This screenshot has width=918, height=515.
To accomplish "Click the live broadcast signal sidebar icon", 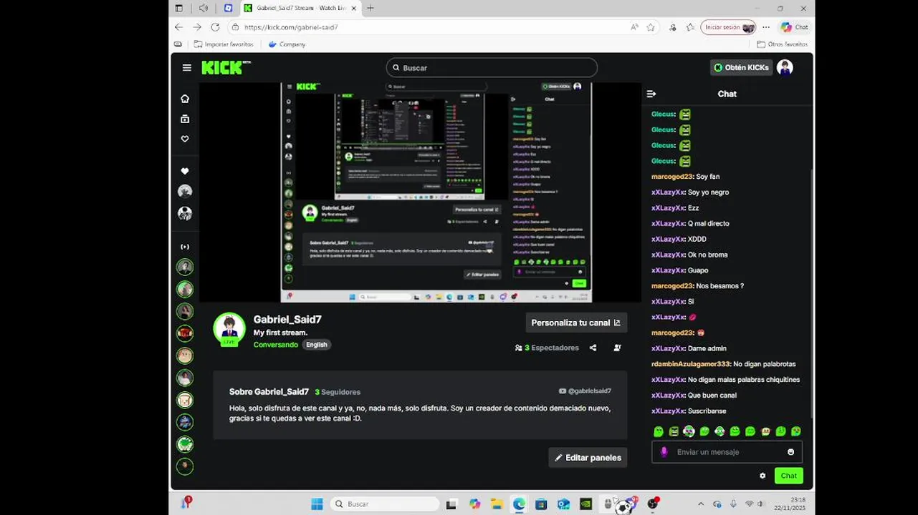I will (185, 247).
